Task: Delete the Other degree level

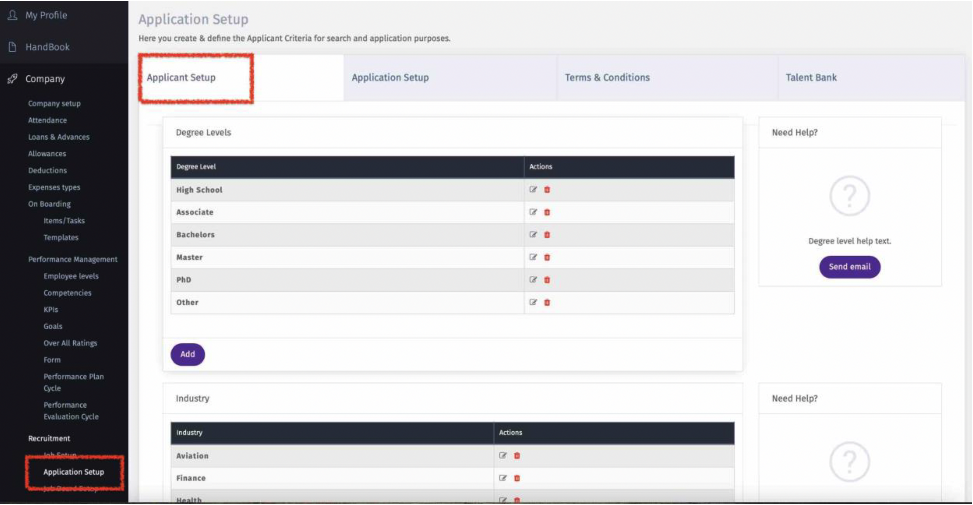Action: tap(547, 303)
